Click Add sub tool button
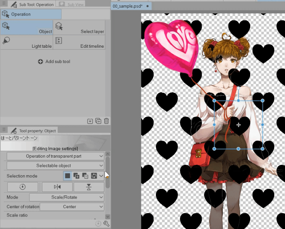Viewport: 285px width, 229px height. pyautogui.click(x=54, y=61)
